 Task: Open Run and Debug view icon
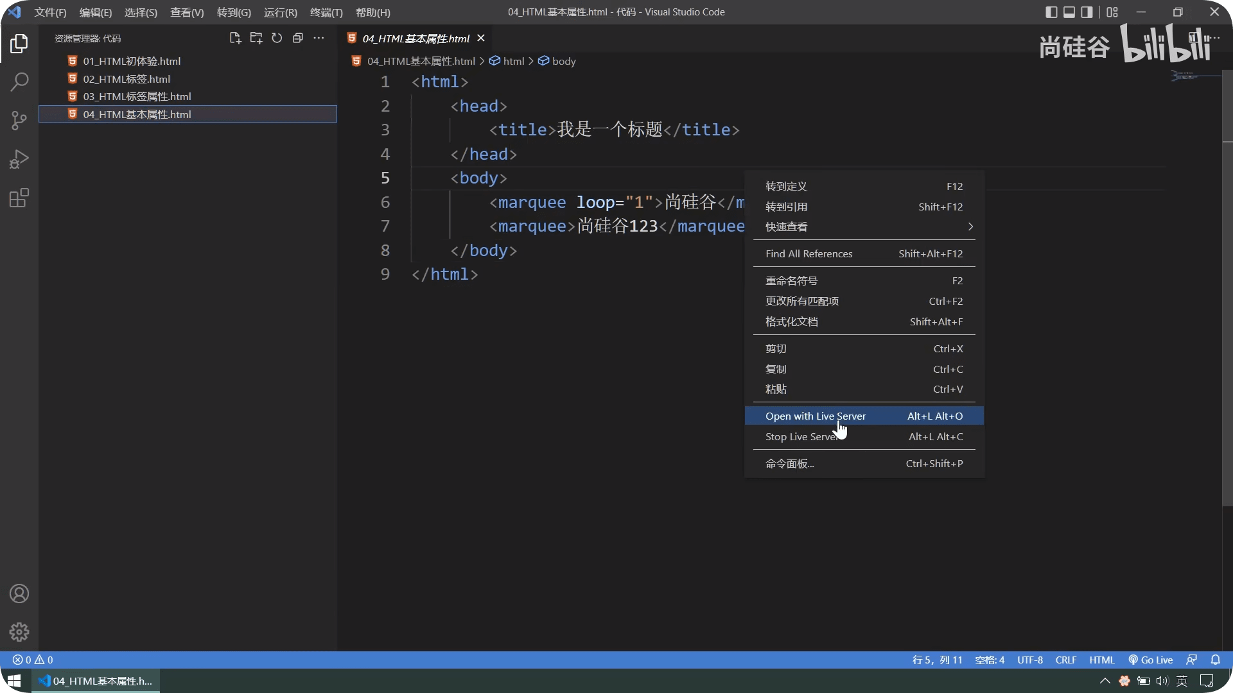(x=19, y=159)
